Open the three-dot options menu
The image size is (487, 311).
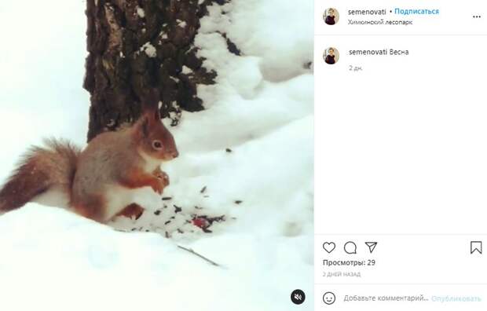click(x=477, y=16)
